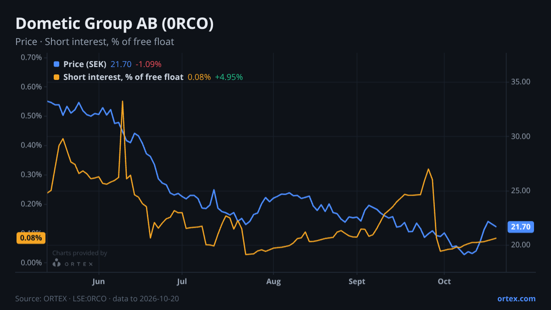This screenshot has height=310, width=551.
Task: Click the 0.50% left axis label
Action: coord(31,116)
